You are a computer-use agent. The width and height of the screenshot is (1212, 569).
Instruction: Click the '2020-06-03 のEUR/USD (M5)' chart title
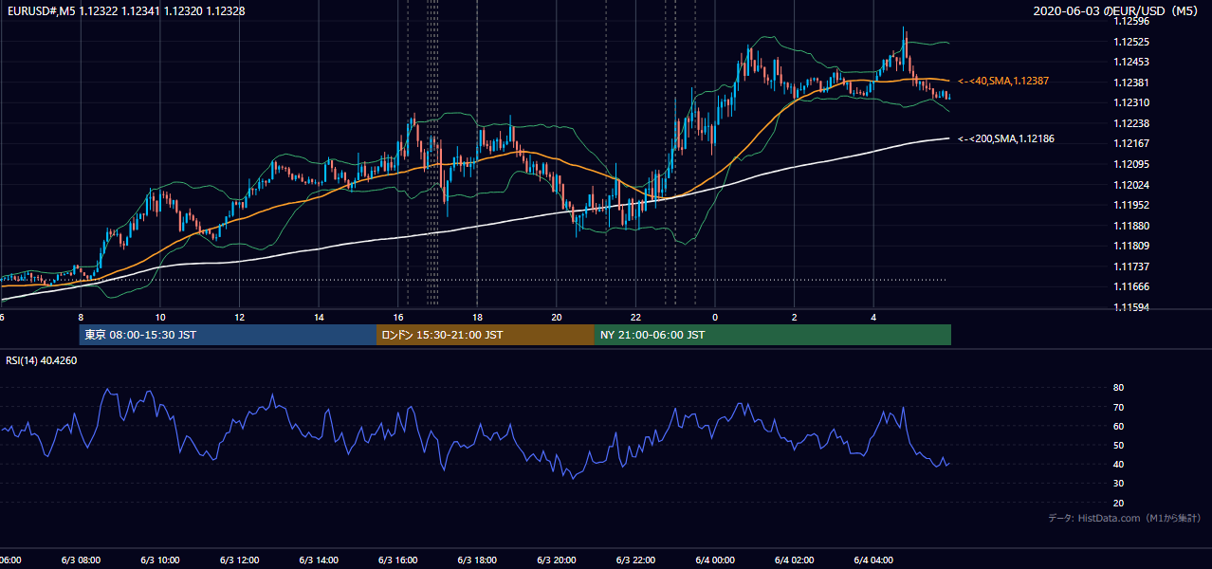click(1116, 10)
